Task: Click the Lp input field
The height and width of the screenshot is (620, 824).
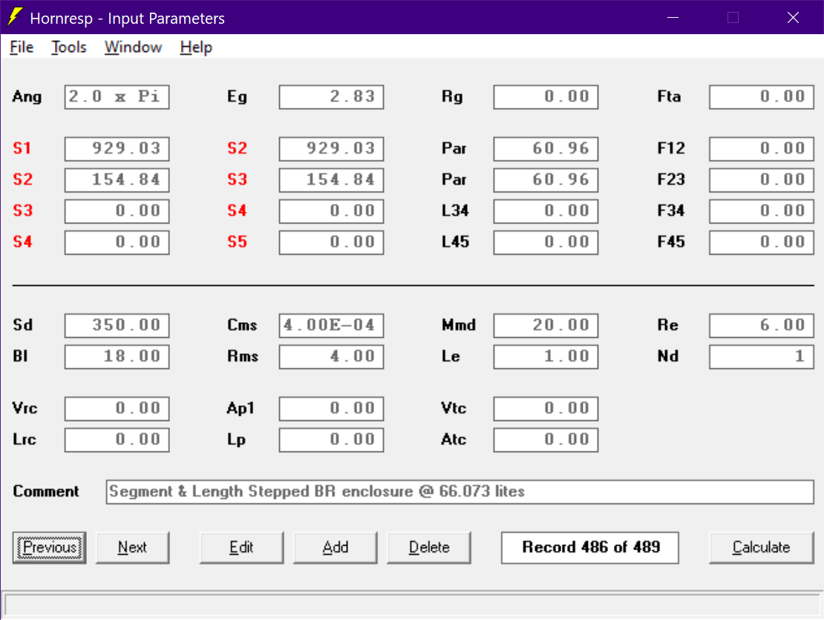Action: pyautogui.click(x=332, y=440)
